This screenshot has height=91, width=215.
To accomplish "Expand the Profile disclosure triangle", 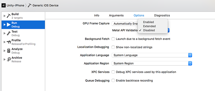I will (5, 42).
